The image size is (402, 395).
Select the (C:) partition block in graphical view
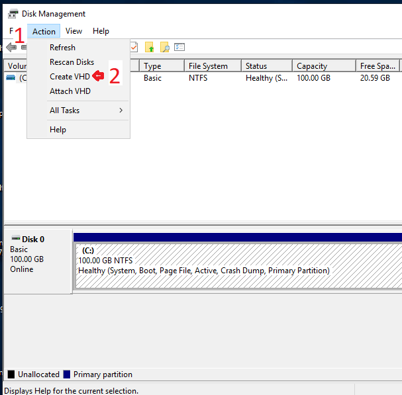[x=238, y=266]
